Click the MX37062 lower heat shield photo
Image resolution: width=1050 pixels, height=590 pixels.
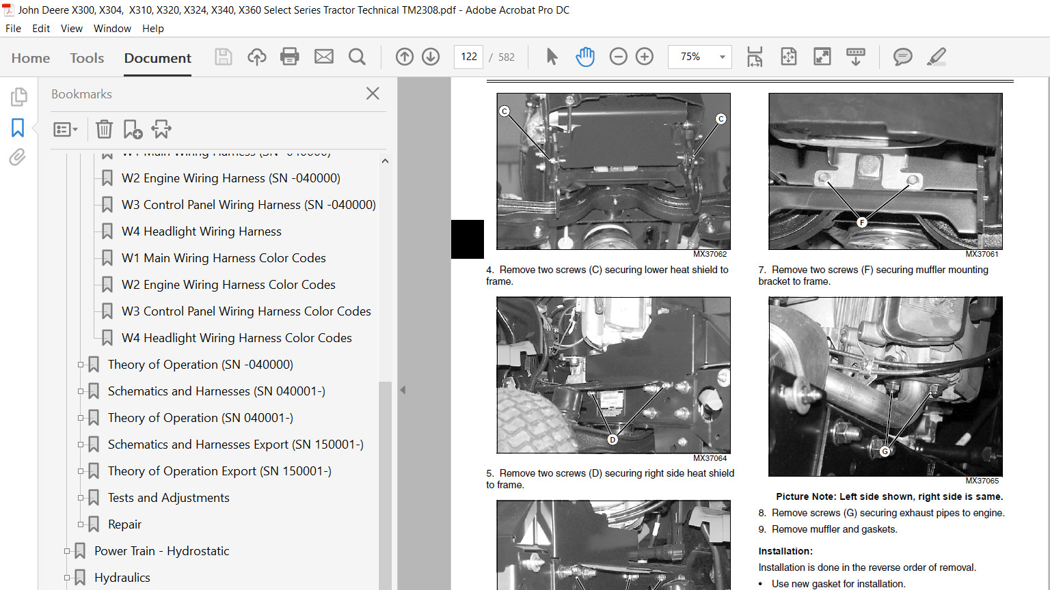pyautogui.click(x=613, y=171)
